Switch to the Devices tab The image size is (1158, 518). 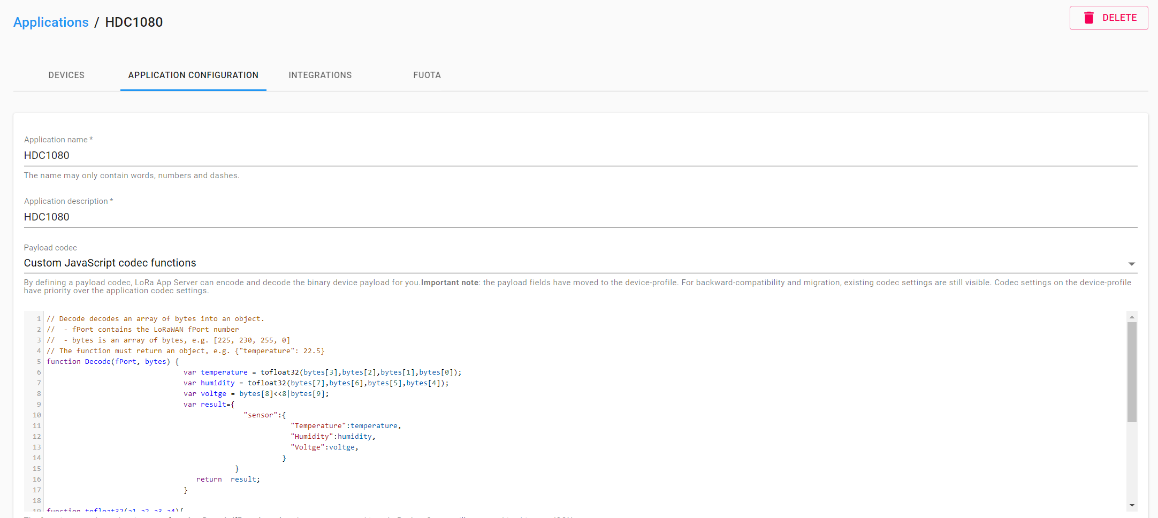66,75
